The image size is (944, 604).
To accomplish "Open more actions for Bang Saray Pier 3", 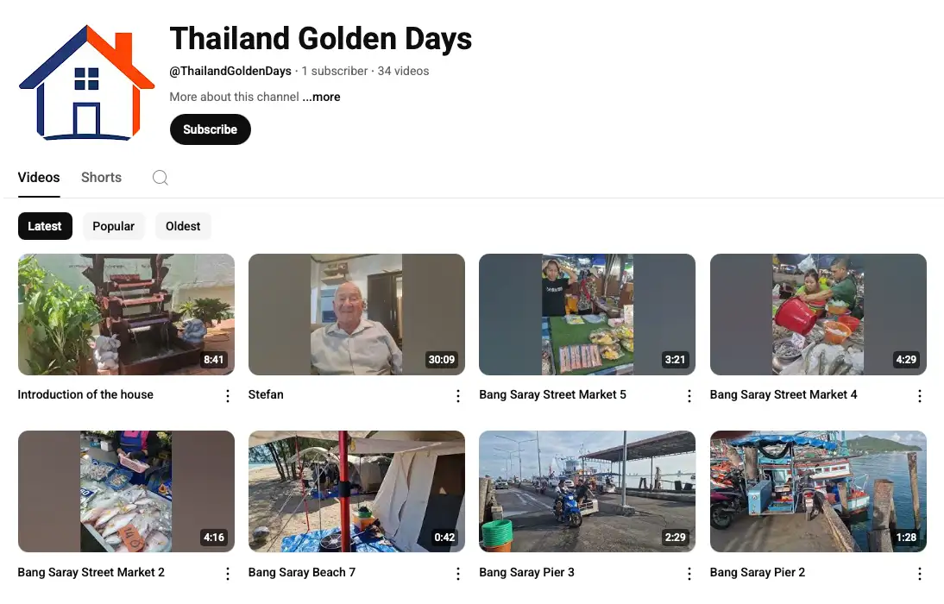I will (689, 574).
